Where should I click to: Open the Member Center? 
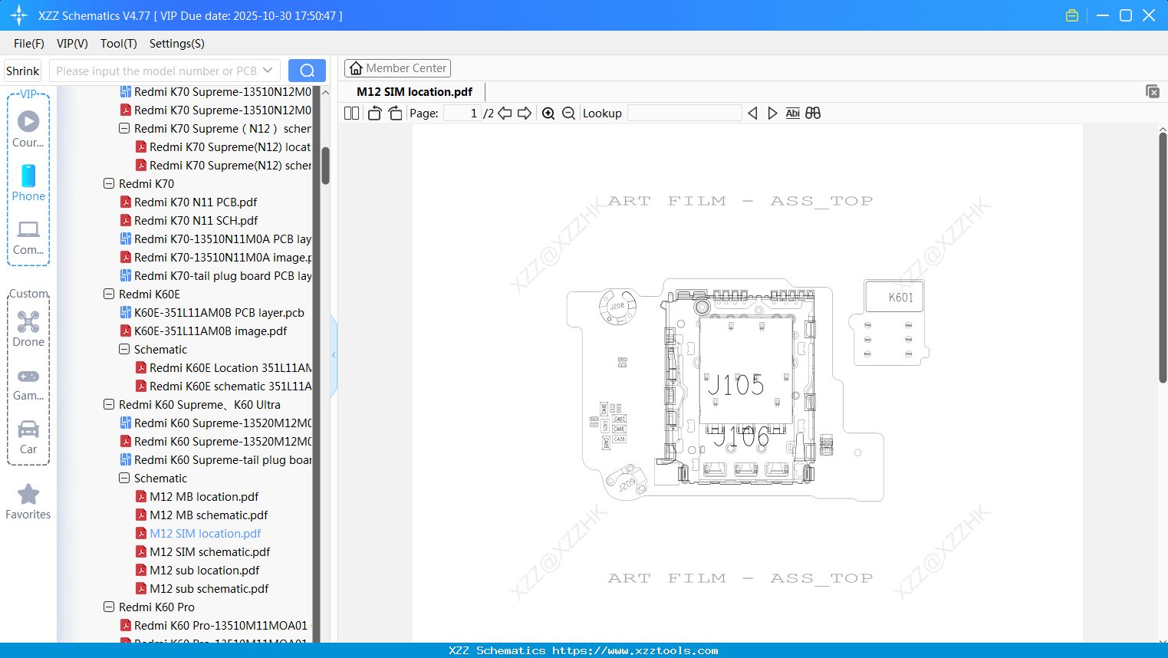(397, 67)
